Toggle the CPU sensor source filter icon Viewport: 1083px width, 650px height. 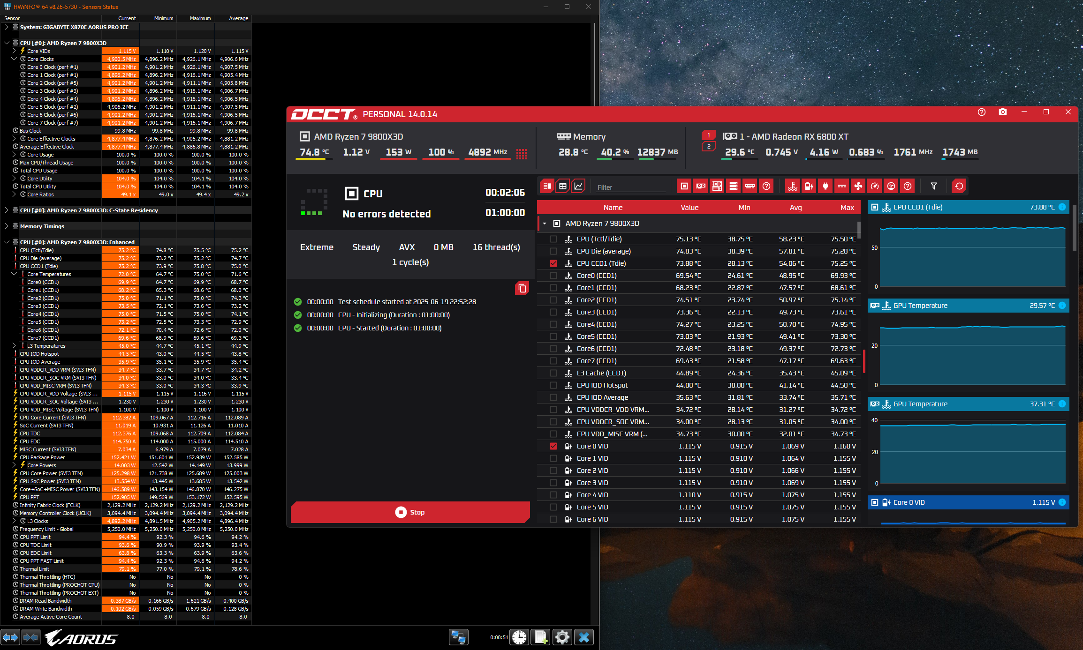click(684, 186)
